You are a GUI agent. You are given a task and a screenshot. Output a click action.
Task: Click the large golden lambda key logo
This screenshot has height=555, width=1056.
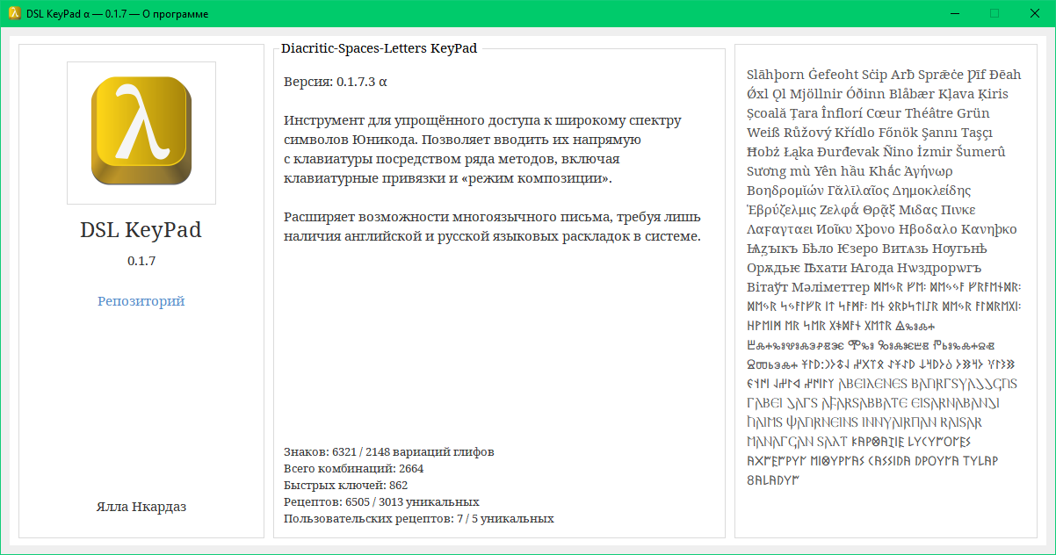click(x=141, y=132)
